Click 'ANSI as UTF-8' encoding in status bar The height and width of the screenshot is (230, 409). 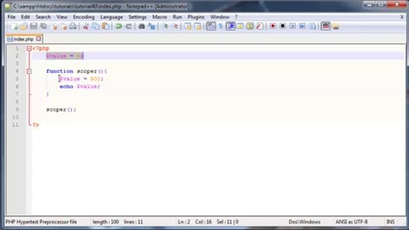coord(351,222)
